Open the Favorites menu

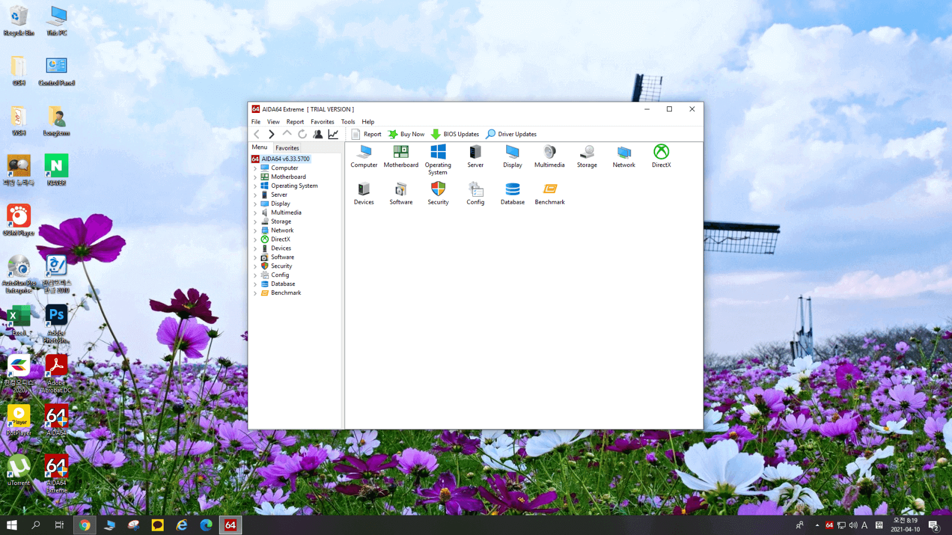(x=322, y=122)
